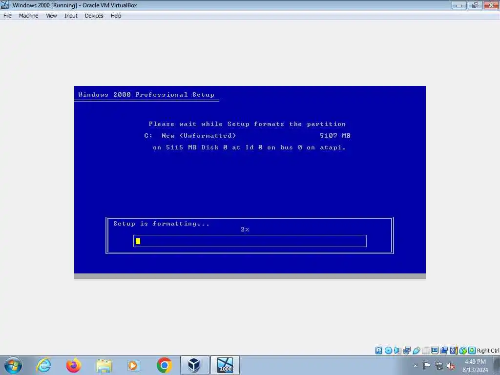The height and width of the screenshot is (375, 500).
Task: Click the shared folders status icon
Action: click(425, 351)
